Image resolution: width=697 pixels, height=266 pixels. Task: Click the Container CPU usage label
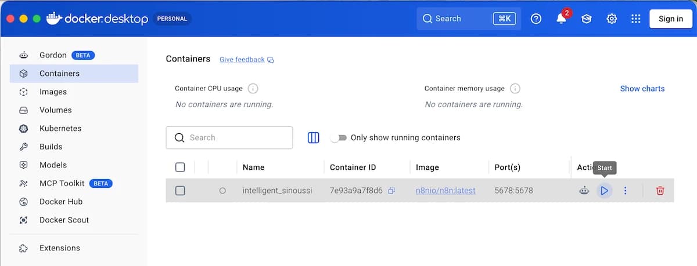209,89
